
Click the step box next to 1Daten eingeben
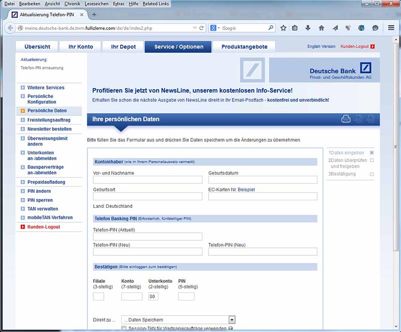(372, 153)
